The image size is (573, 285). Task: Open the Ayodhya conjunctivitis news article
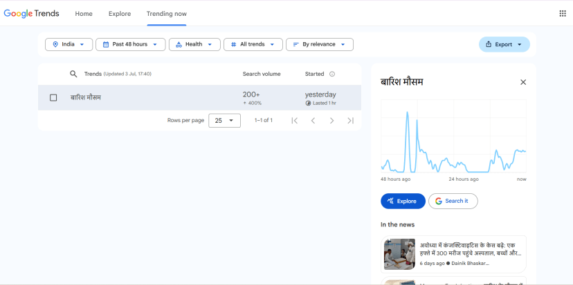[453, 255]
